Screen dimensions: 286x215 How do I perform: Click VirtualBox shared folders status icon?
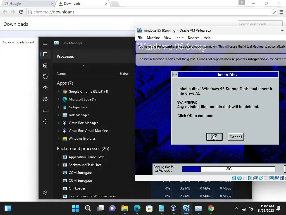click(x=266, y=178)
